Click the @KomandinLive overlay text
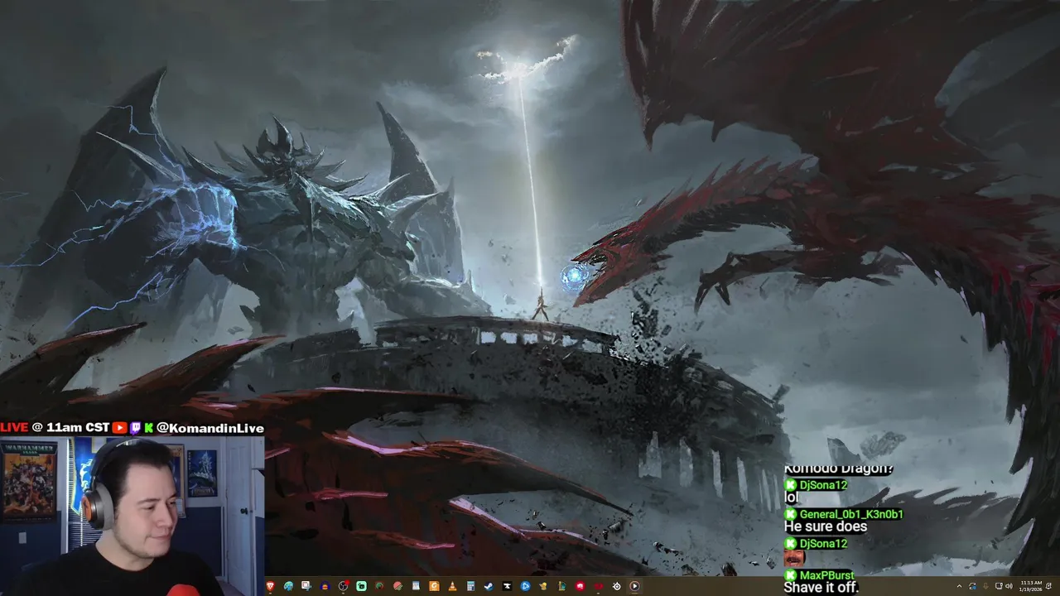 point(210,428)
